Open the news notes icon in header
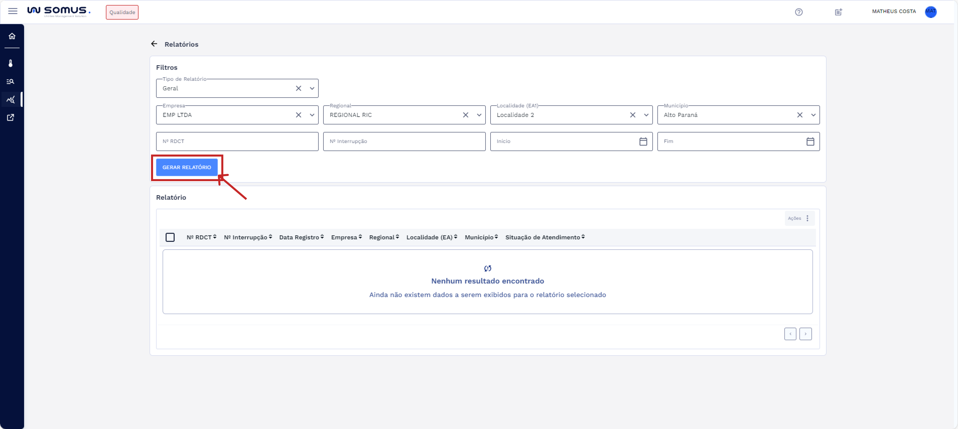 tap(838, 12)
